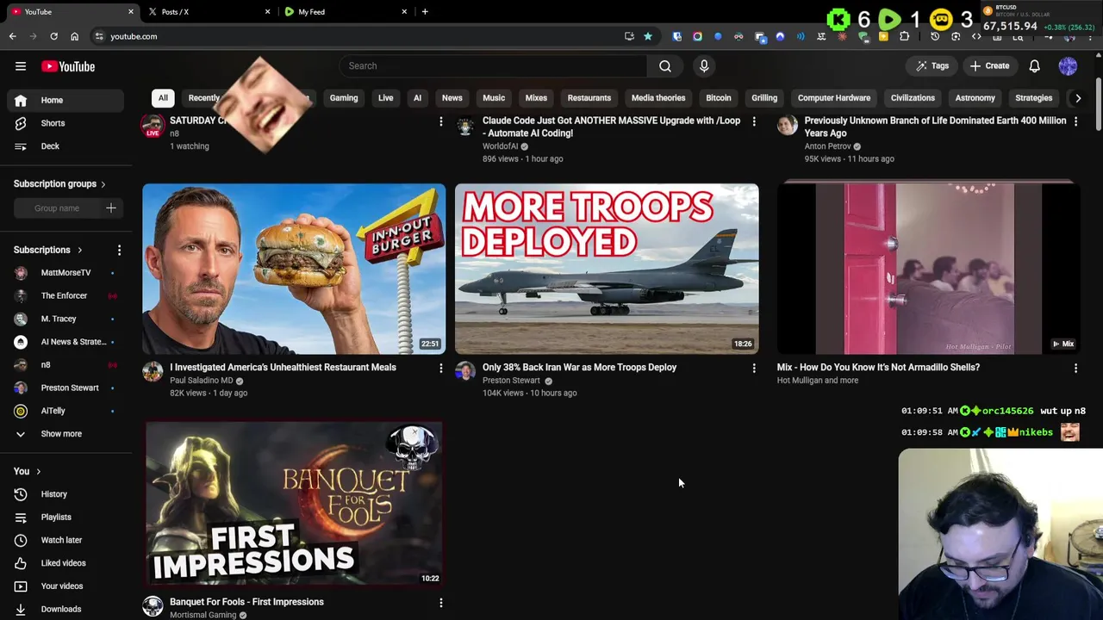Select the Music filter chip
This screenshot has height=620, width=1103.
tap(494, 97)
